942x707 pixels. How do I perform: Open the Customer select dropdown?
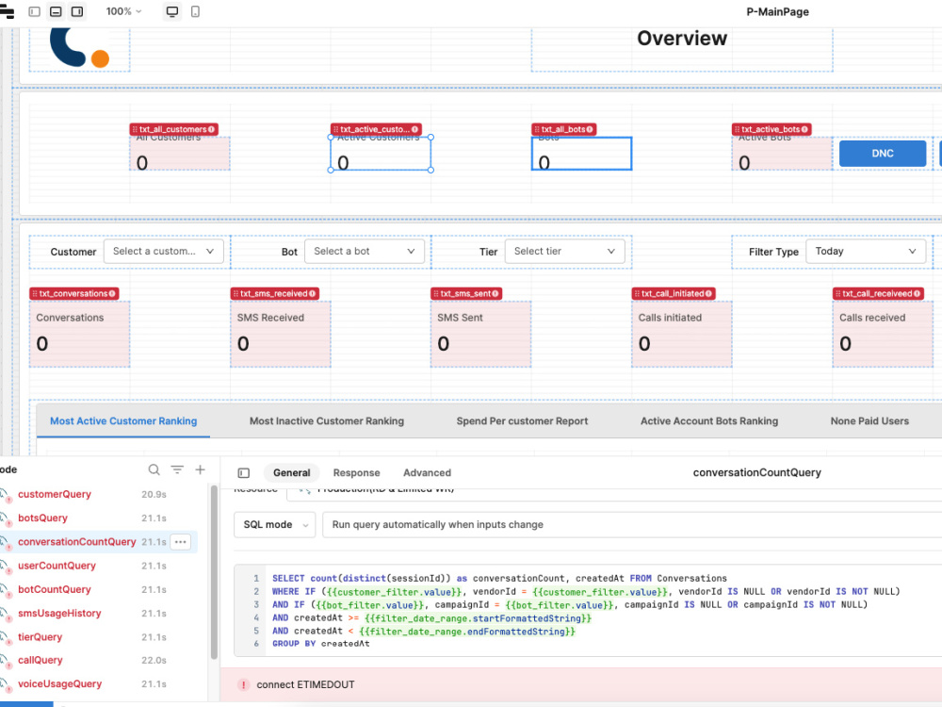(x=163, y=252)
